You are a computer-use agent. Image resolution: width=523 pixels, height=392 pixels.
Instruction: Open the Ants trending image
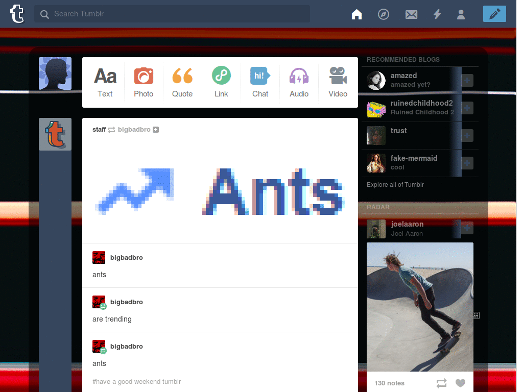(x=220, y=192)
